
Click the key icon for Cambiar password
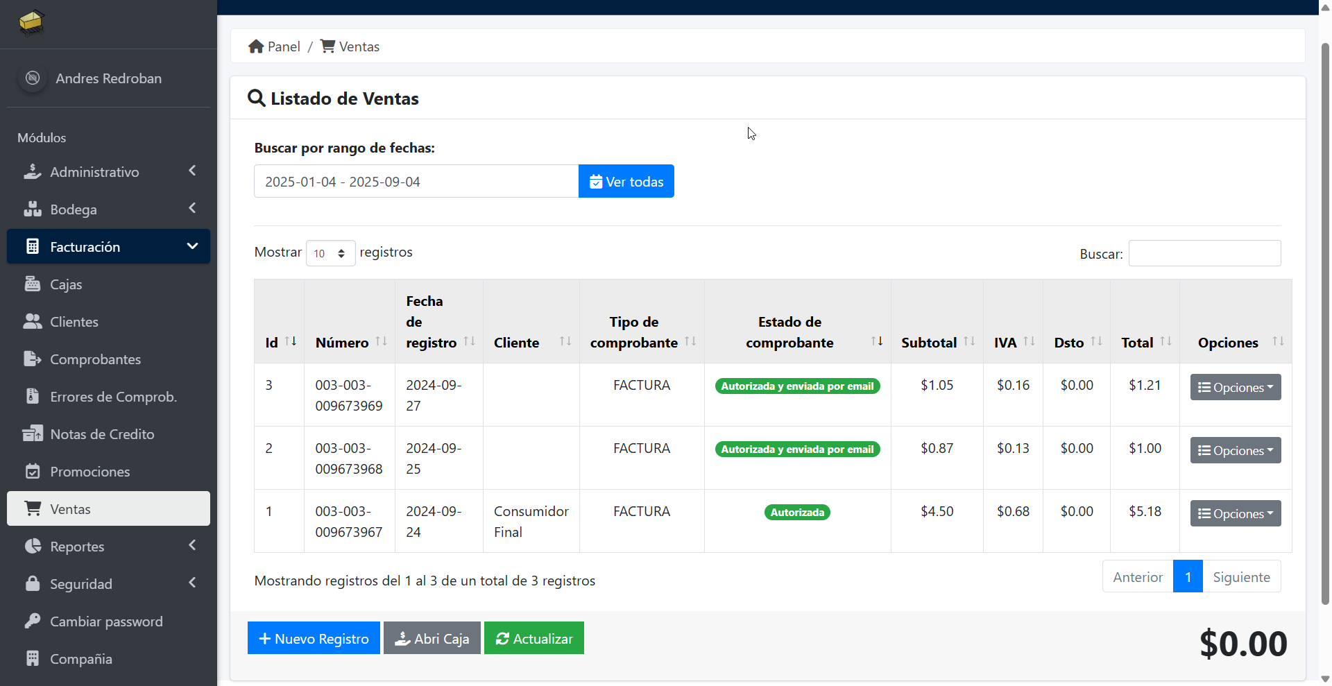click(32, 621)
